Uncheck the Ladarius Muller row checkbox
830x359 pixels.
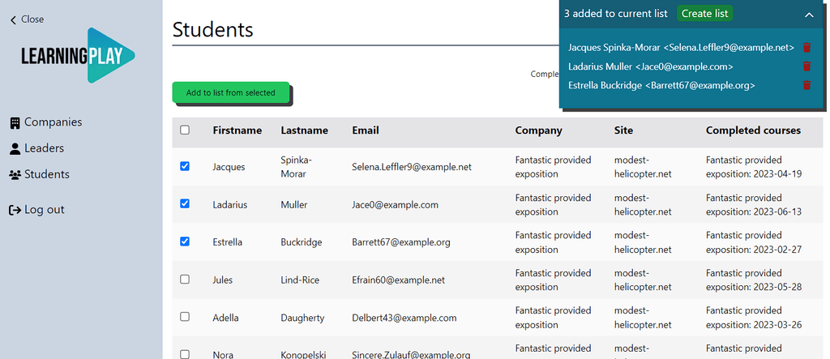pyautogui.click(x=185, y=203)
